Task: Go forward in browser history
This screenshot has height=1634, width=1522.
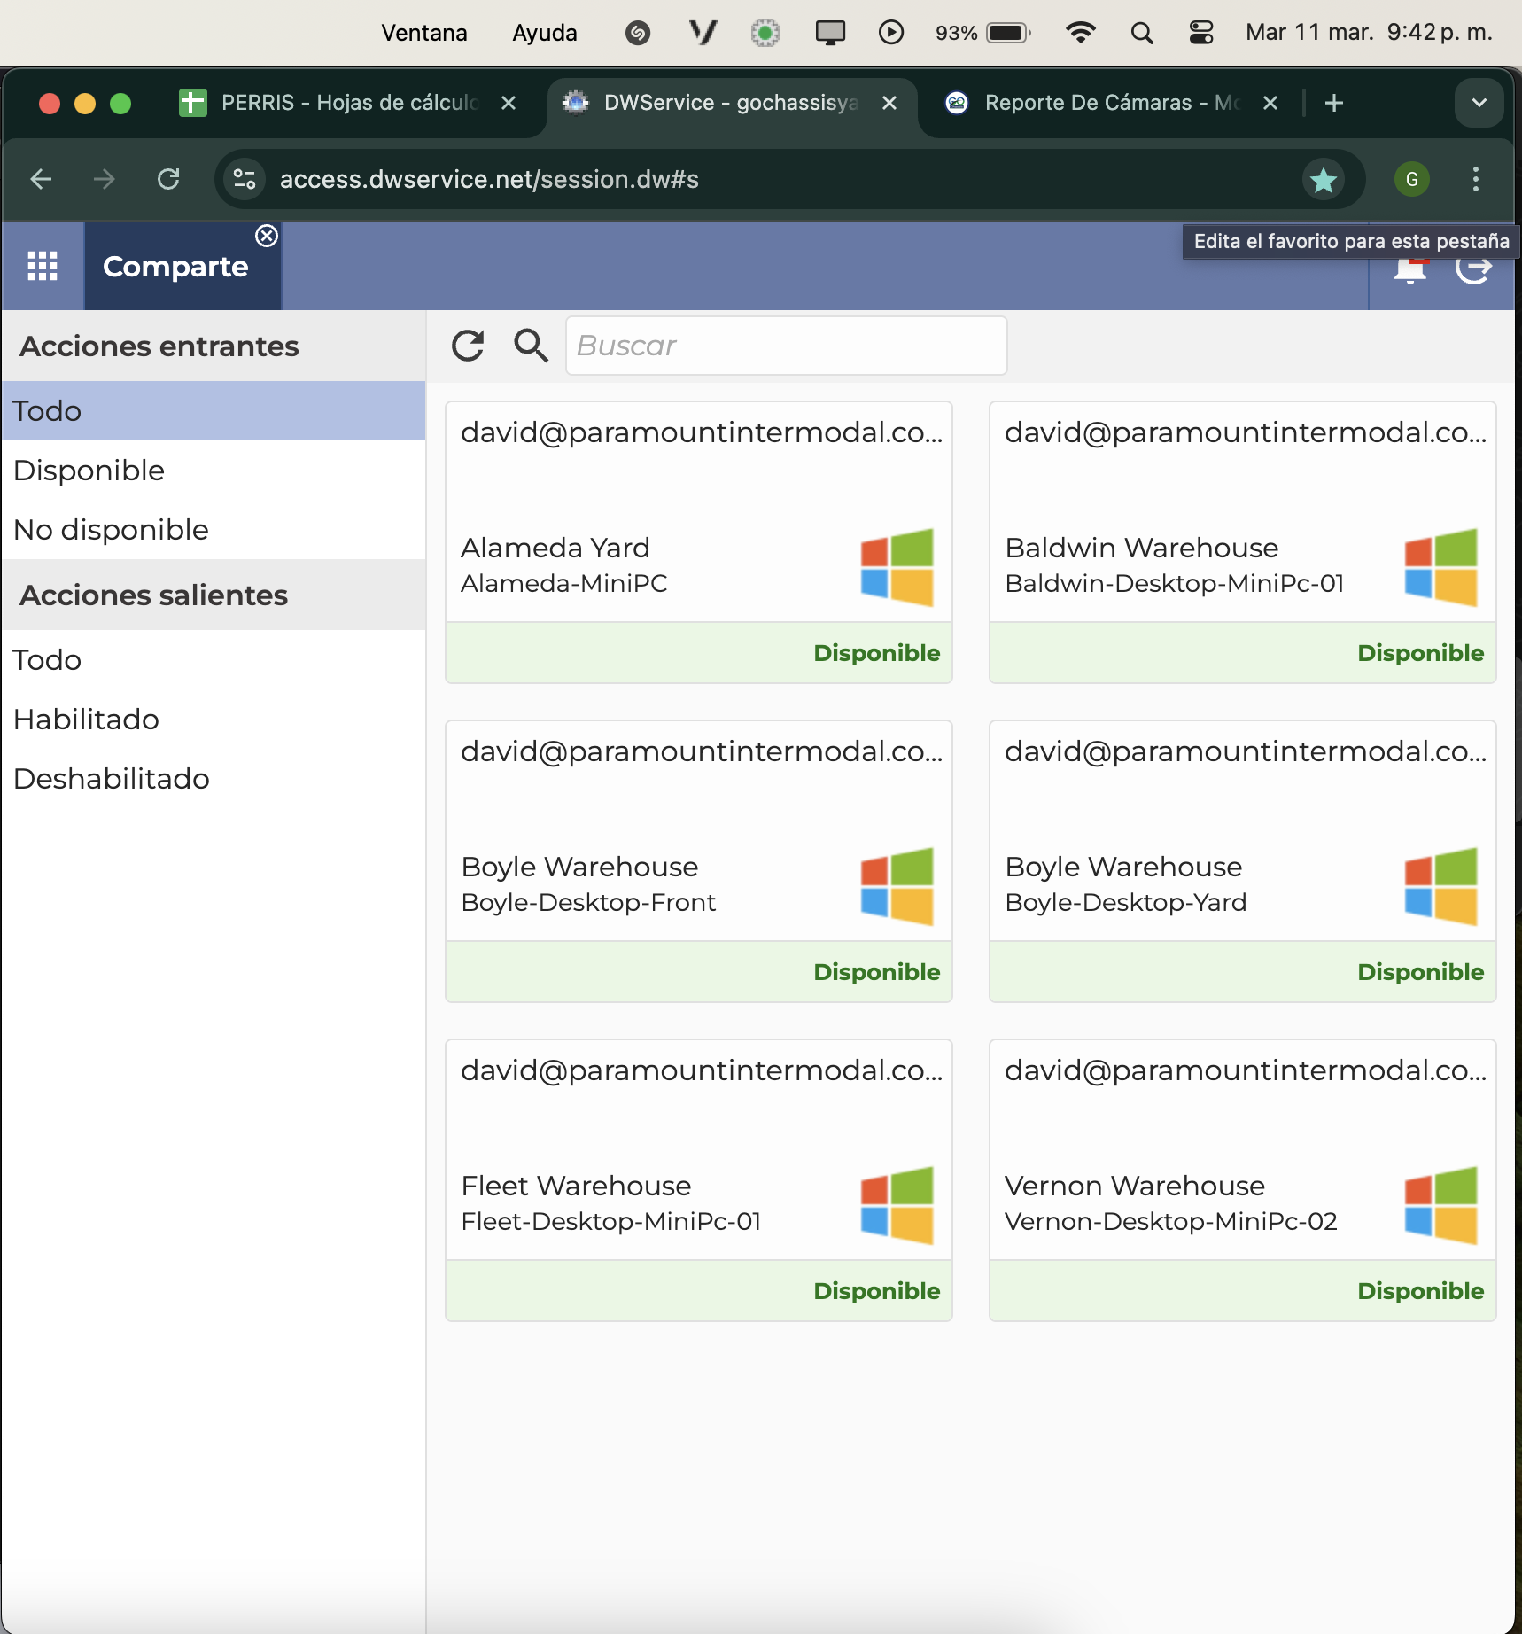Action: pos(105,179)
